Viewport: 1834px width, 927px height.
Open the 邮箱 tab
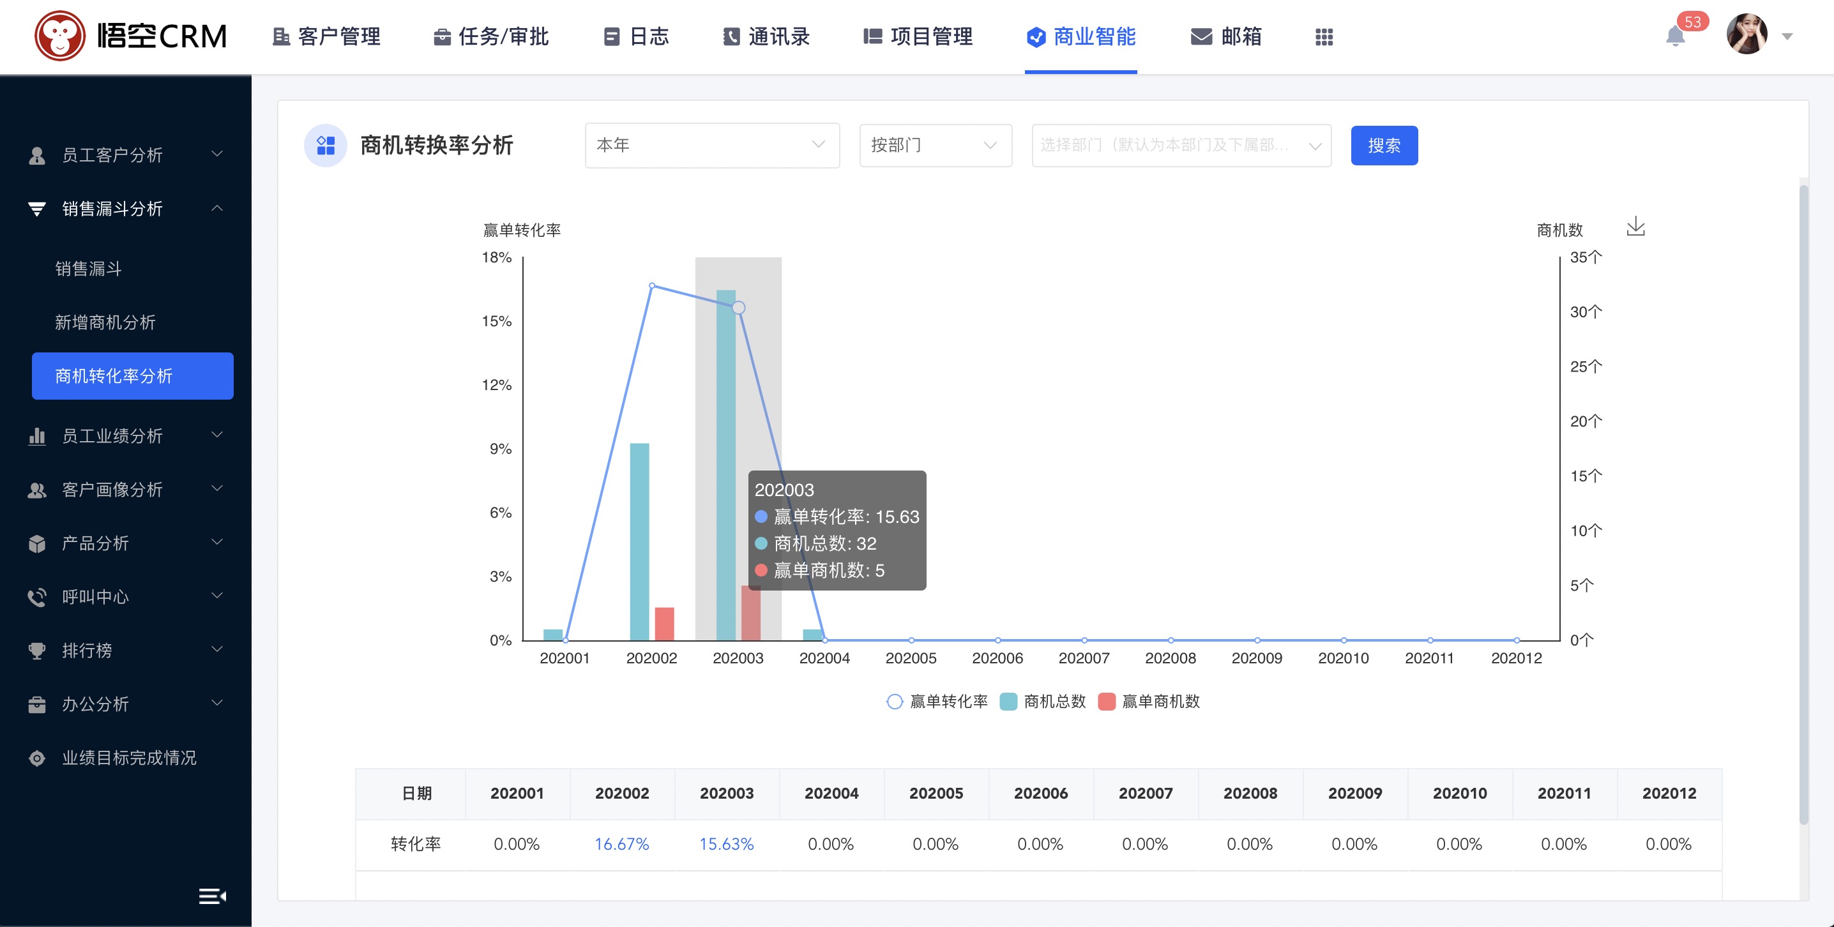[x=1226, y=36]
